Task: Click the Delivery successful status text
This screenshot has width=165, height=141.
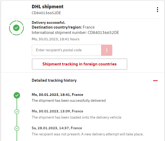Action: (48, 23)
